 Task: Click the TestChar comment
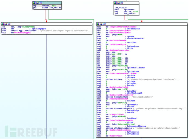coord(132,42)
